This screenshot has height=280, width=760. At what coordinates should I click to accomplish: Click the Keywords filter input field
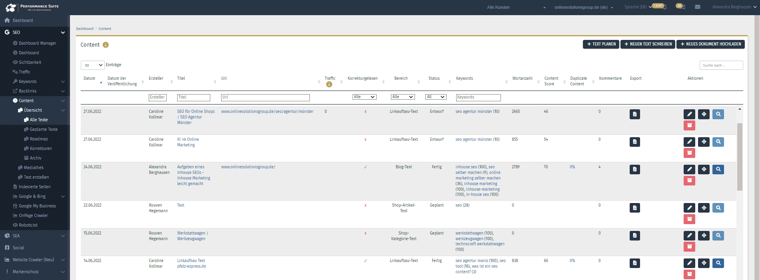click(478, 97)
